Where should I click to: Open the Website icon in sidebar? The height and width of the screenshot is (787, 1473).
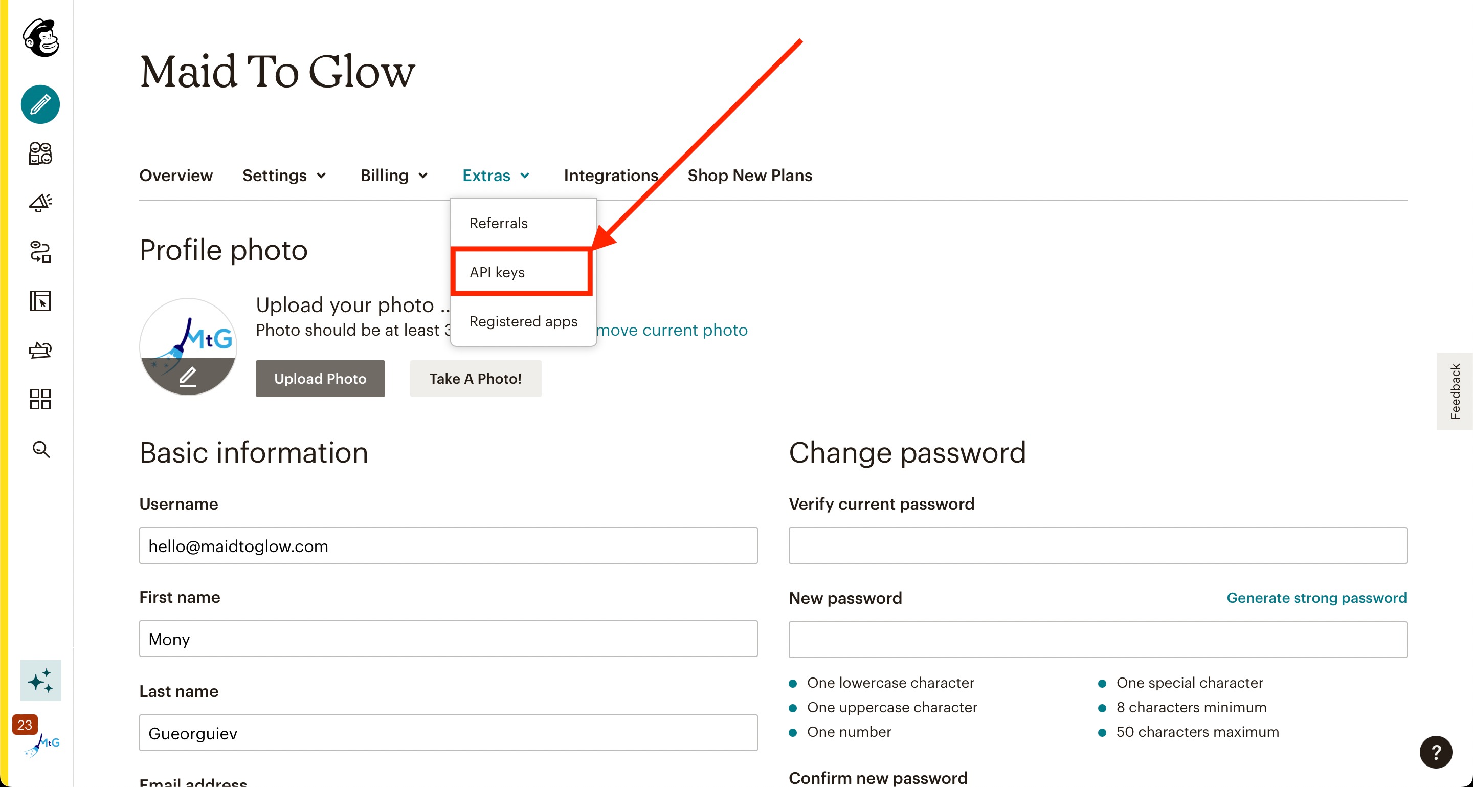pyautogui.click(x=40, y=301)
